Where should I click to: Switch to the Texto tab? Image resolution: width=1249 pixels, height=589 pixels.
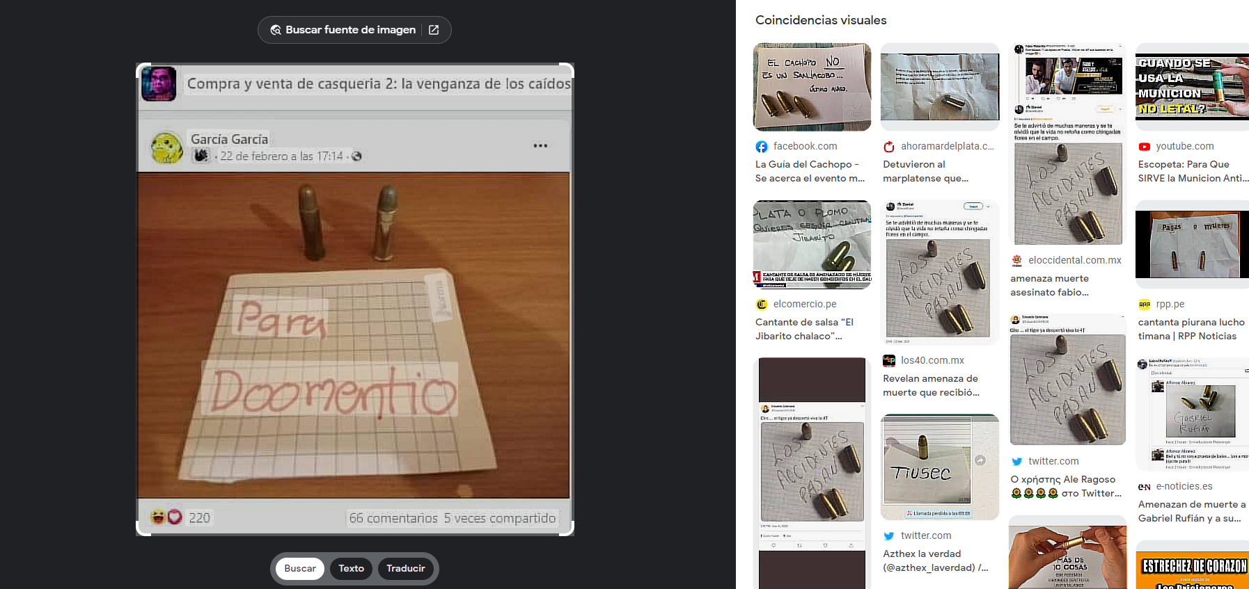pyautogui.click(x=352, y=568)
